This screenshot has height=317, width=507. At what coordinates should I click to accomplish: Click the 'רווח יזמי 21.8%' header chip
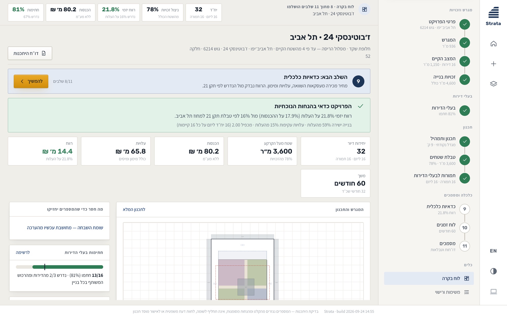[119, 12]
